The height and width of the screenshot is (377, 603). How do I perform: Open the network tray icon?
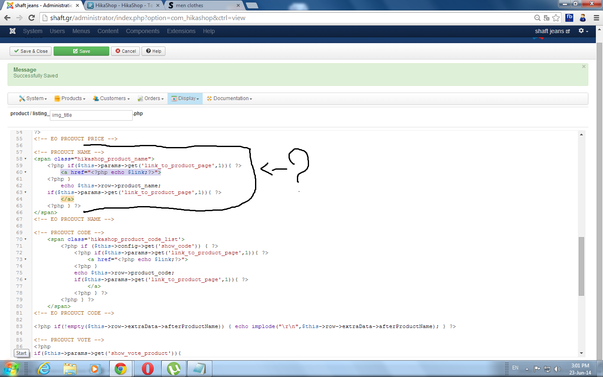click(547, 369)
